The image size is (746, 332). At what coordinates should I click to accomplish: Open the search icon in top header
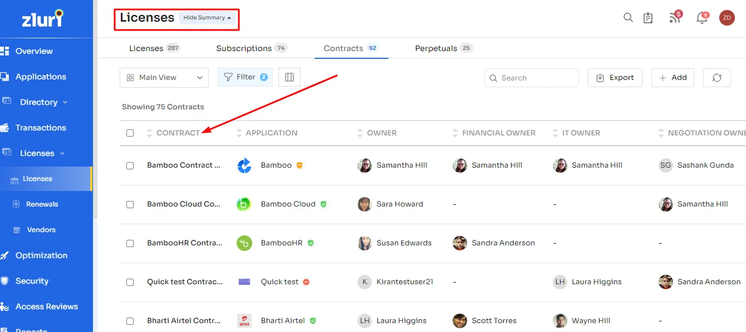coord(628,17)
